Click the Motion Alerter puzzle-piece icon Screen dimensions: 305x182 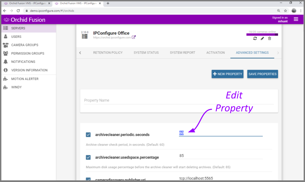[6, 79]
